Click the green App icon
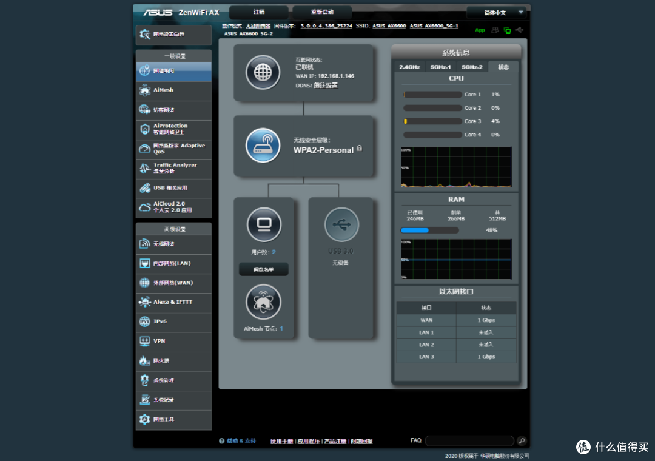Screen dimensions: 655x461 point(480,30)
